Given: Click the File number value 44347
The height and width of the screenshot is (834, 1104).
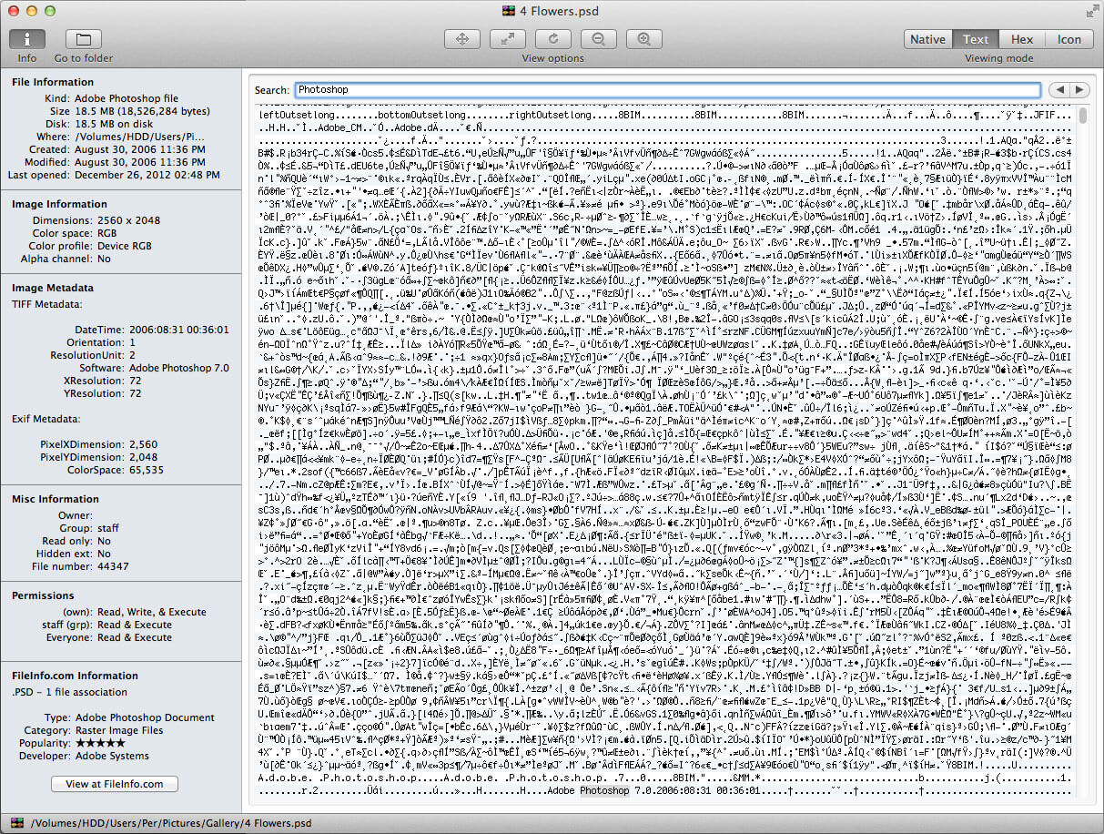Looking at the screenshot, I should point(112,566).
